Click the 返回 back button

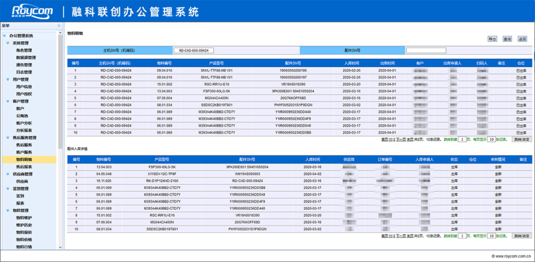tap(522, 39)
